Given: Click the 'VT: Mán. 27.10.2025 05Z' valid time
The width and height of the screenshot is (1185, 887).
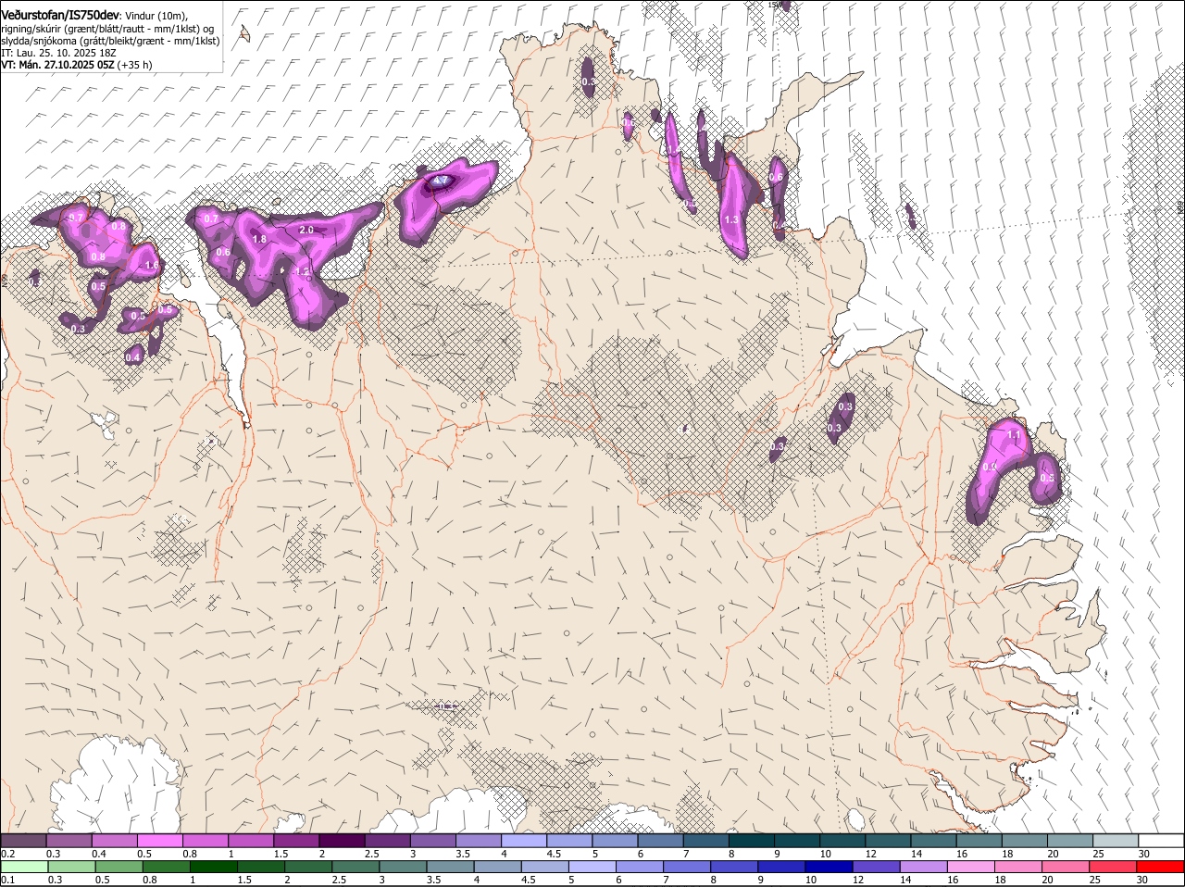Looking at the screenshot, I should pyautogui.click(x=57, y=65).
